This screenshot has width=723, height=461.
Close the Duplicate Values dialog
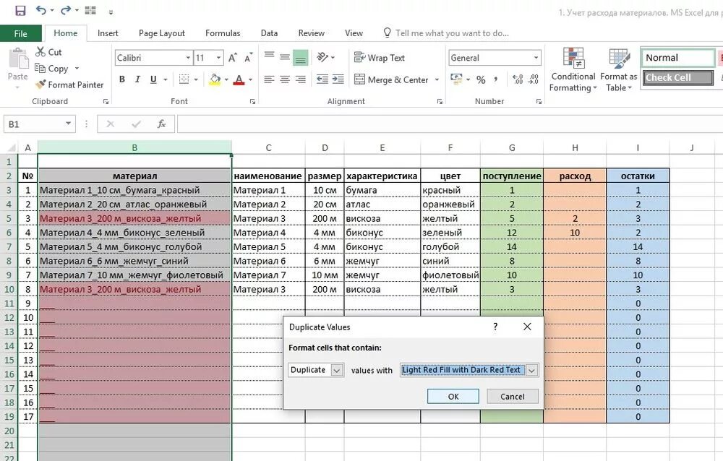pos(527,327)
